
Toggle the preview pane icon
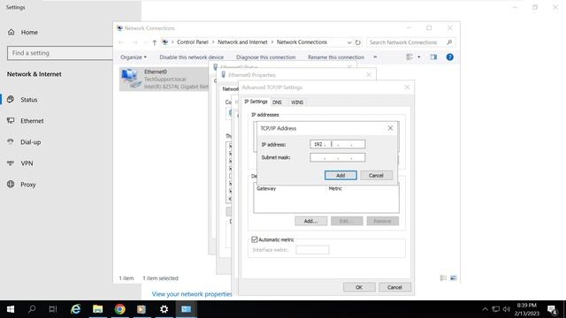pos(433,57)
